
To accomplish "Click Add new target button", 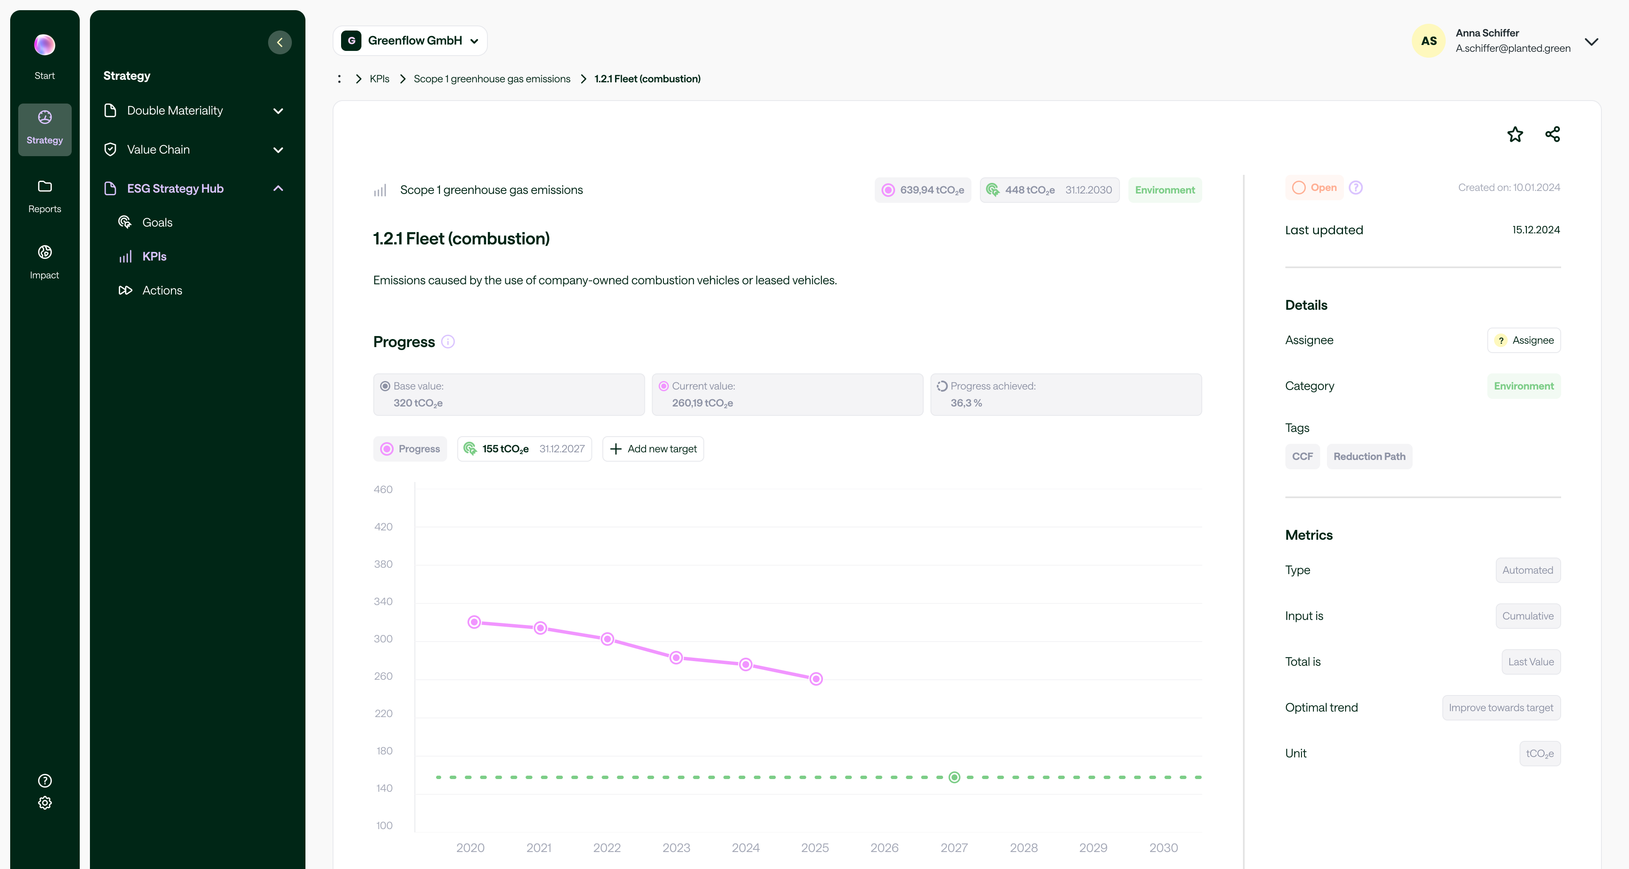I will [653, 449].
